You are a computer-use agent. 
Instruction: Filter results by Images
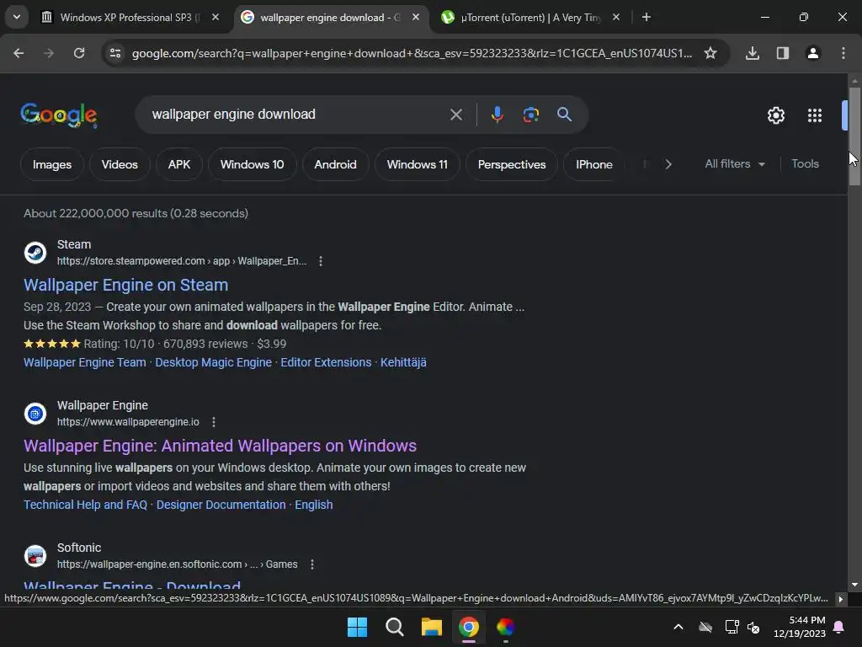52,164
